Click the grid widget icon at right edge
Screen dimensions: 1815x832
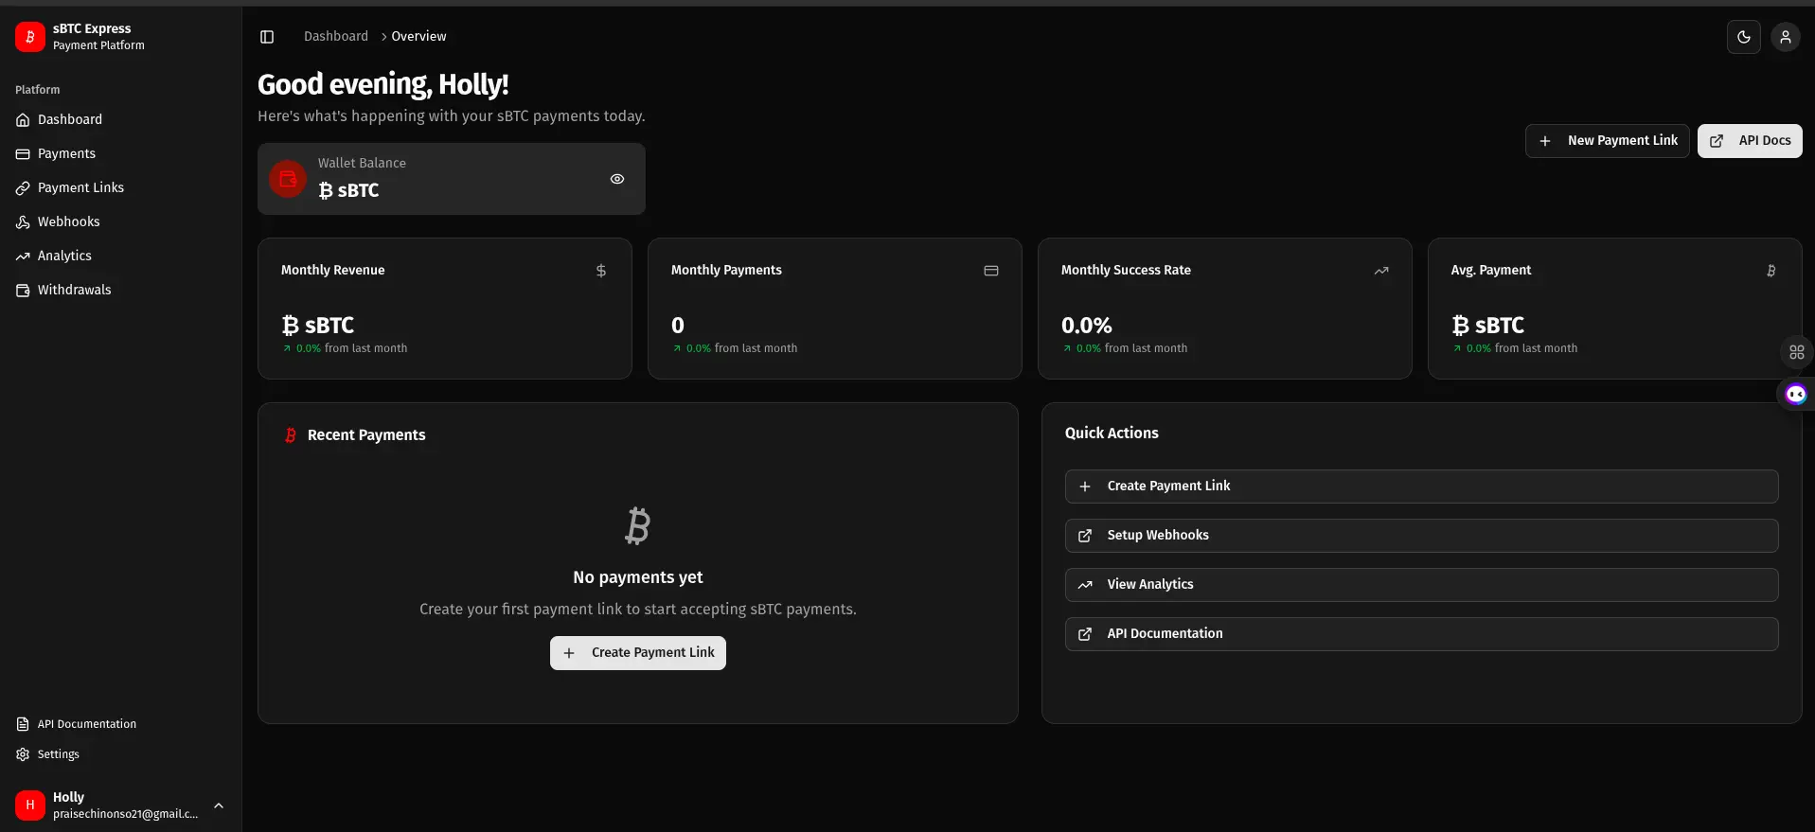tap(1796, 352)
